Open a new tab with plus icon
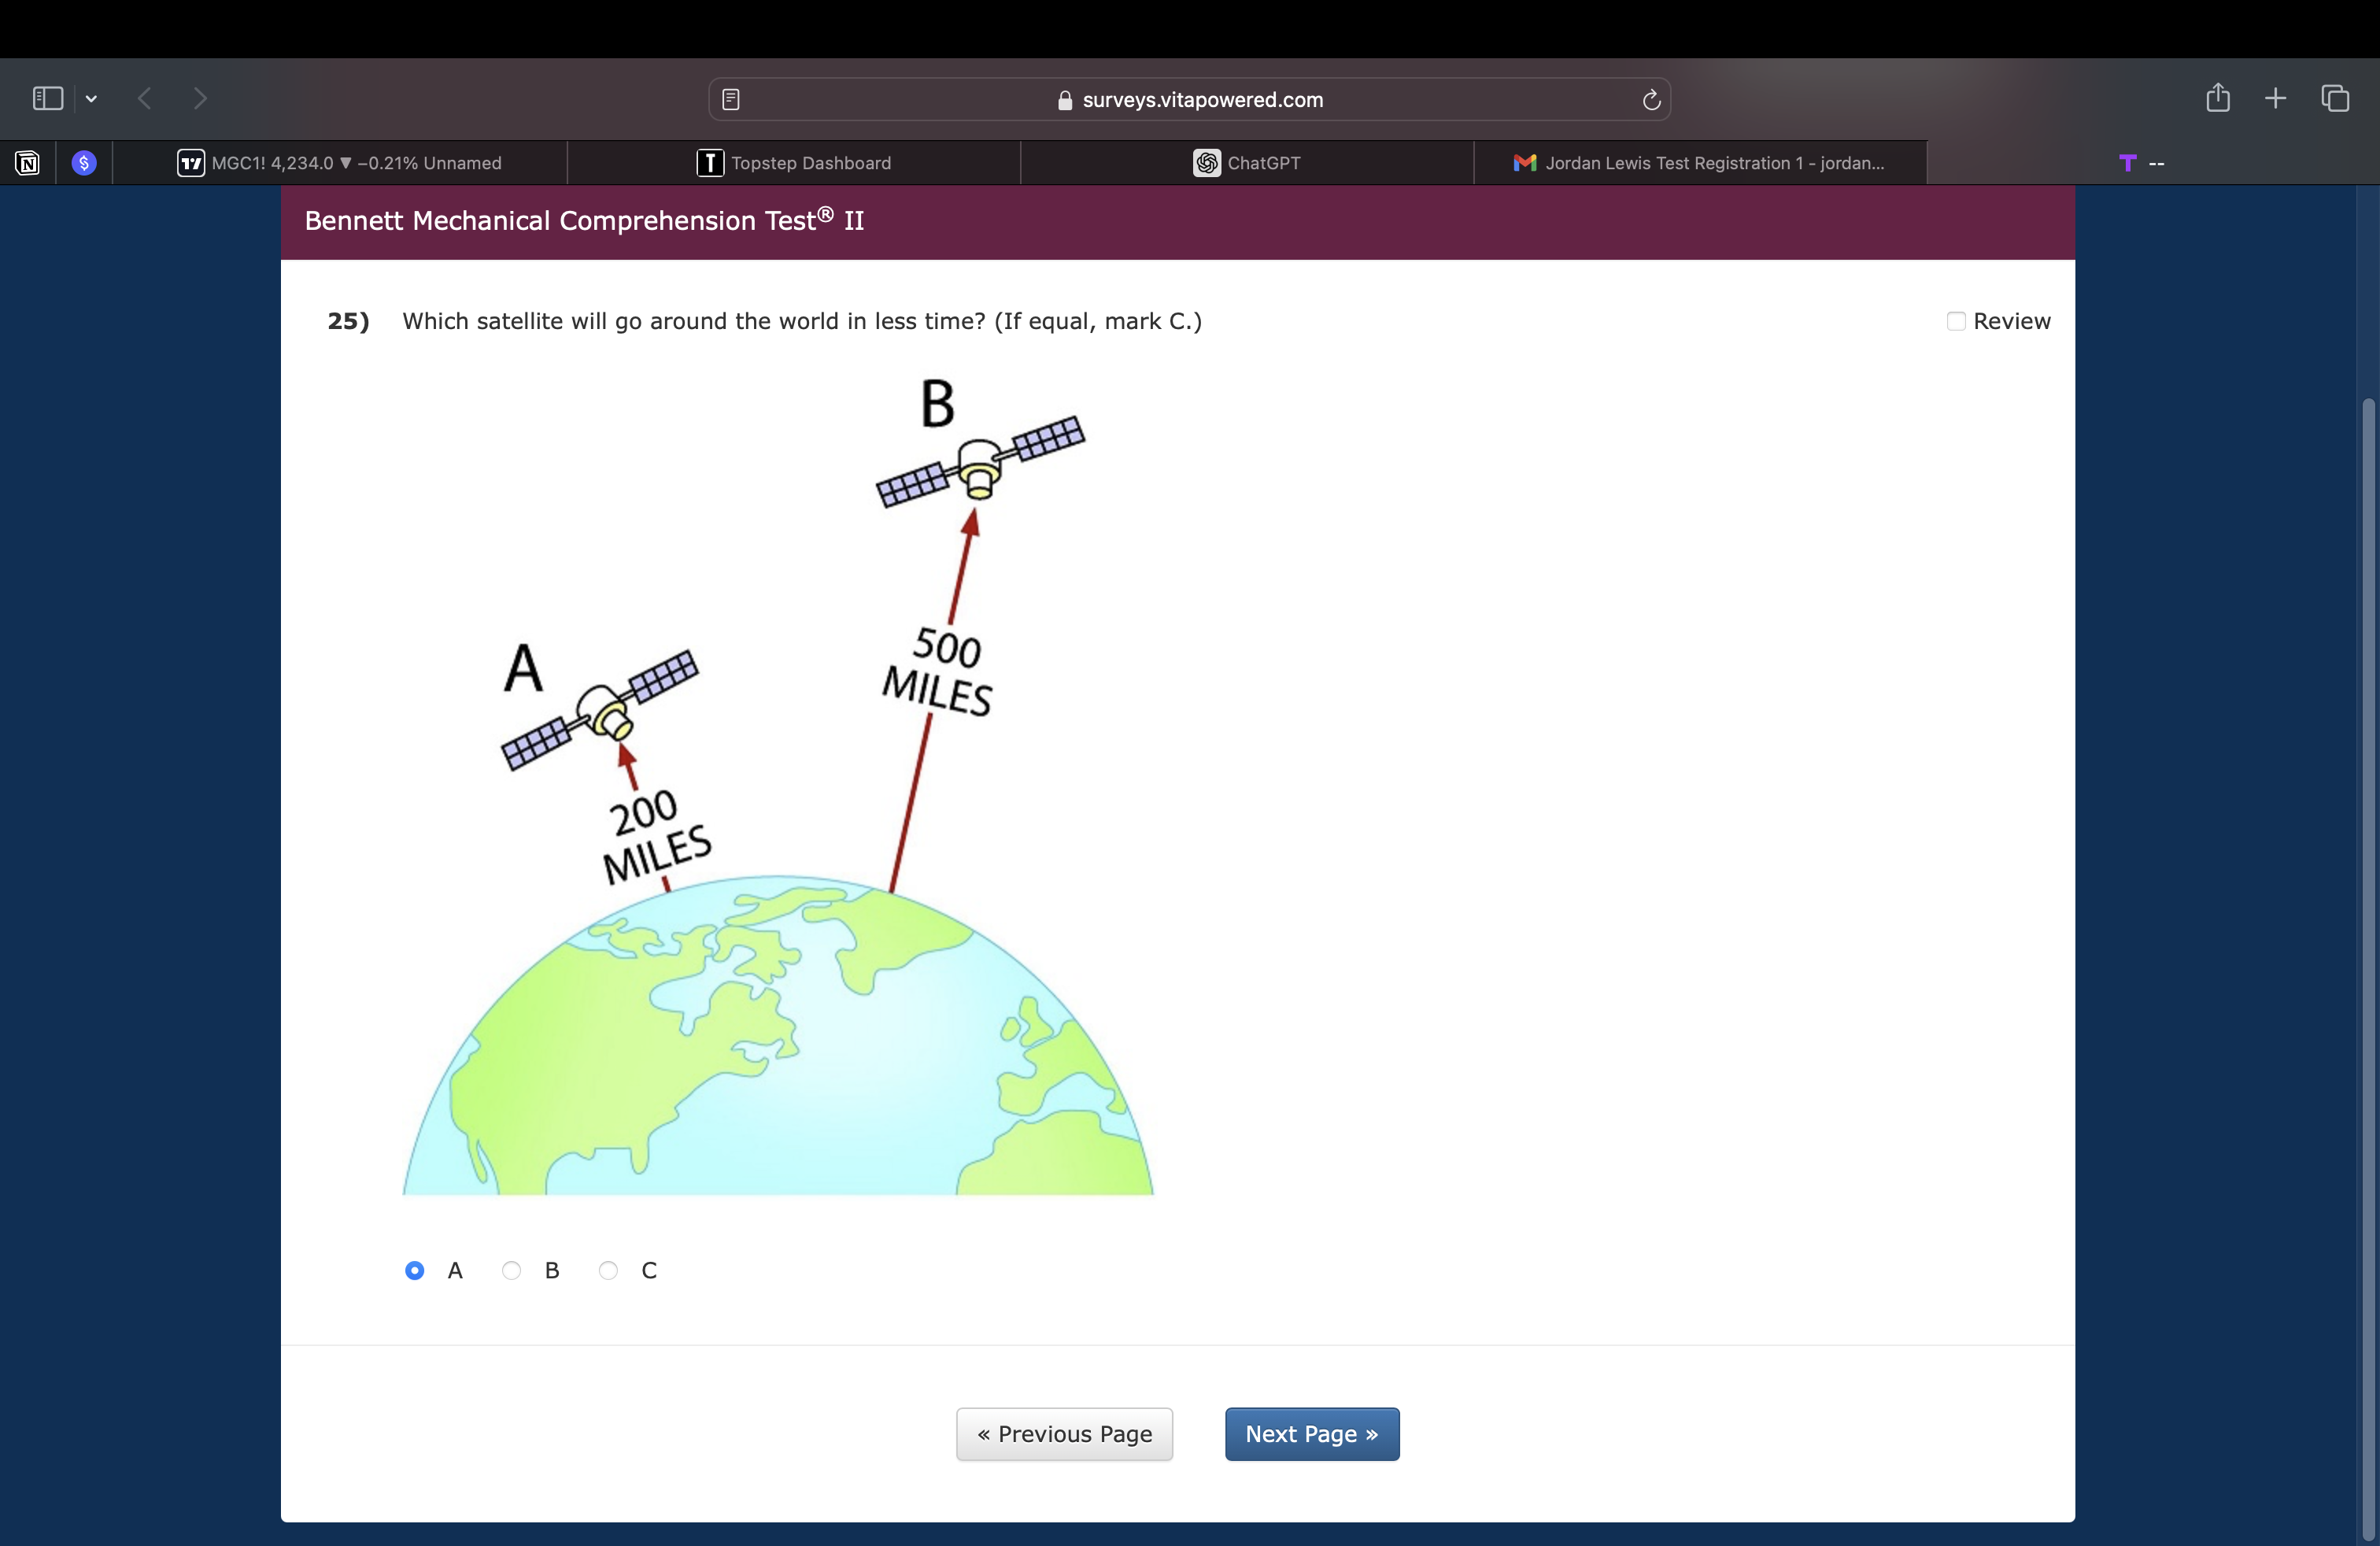This screenshot has height=1546, width=2380. tap(2276, 98)
